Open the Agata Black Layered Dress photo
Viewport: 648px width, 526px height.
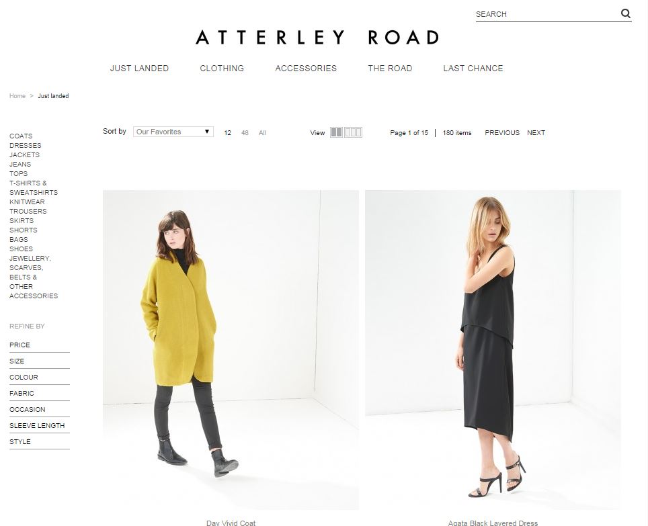[x=493, y=350]
